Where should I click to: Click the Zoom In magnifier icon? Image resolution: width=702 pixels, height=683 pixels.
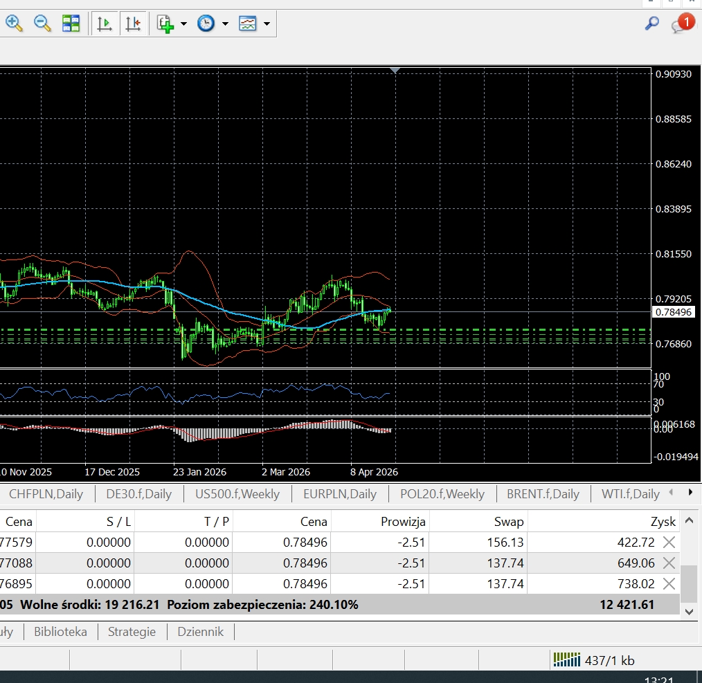14,24
